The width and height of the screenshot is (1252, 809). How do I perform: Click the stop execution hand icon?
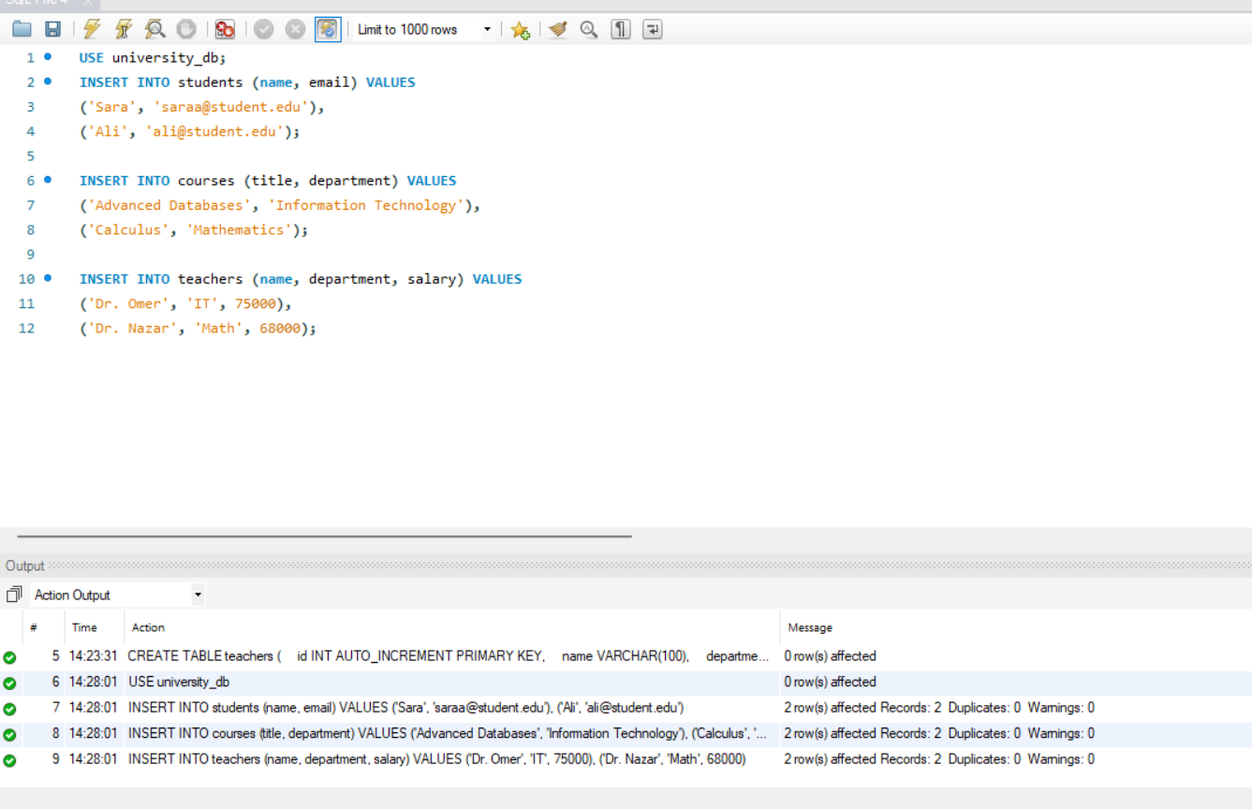pos(186,29)
